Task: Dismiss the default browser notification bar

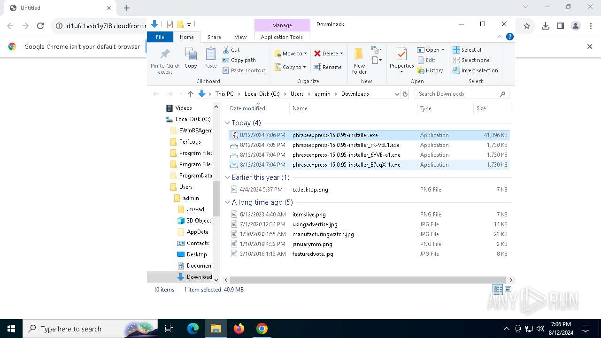Action: (590, 46)
